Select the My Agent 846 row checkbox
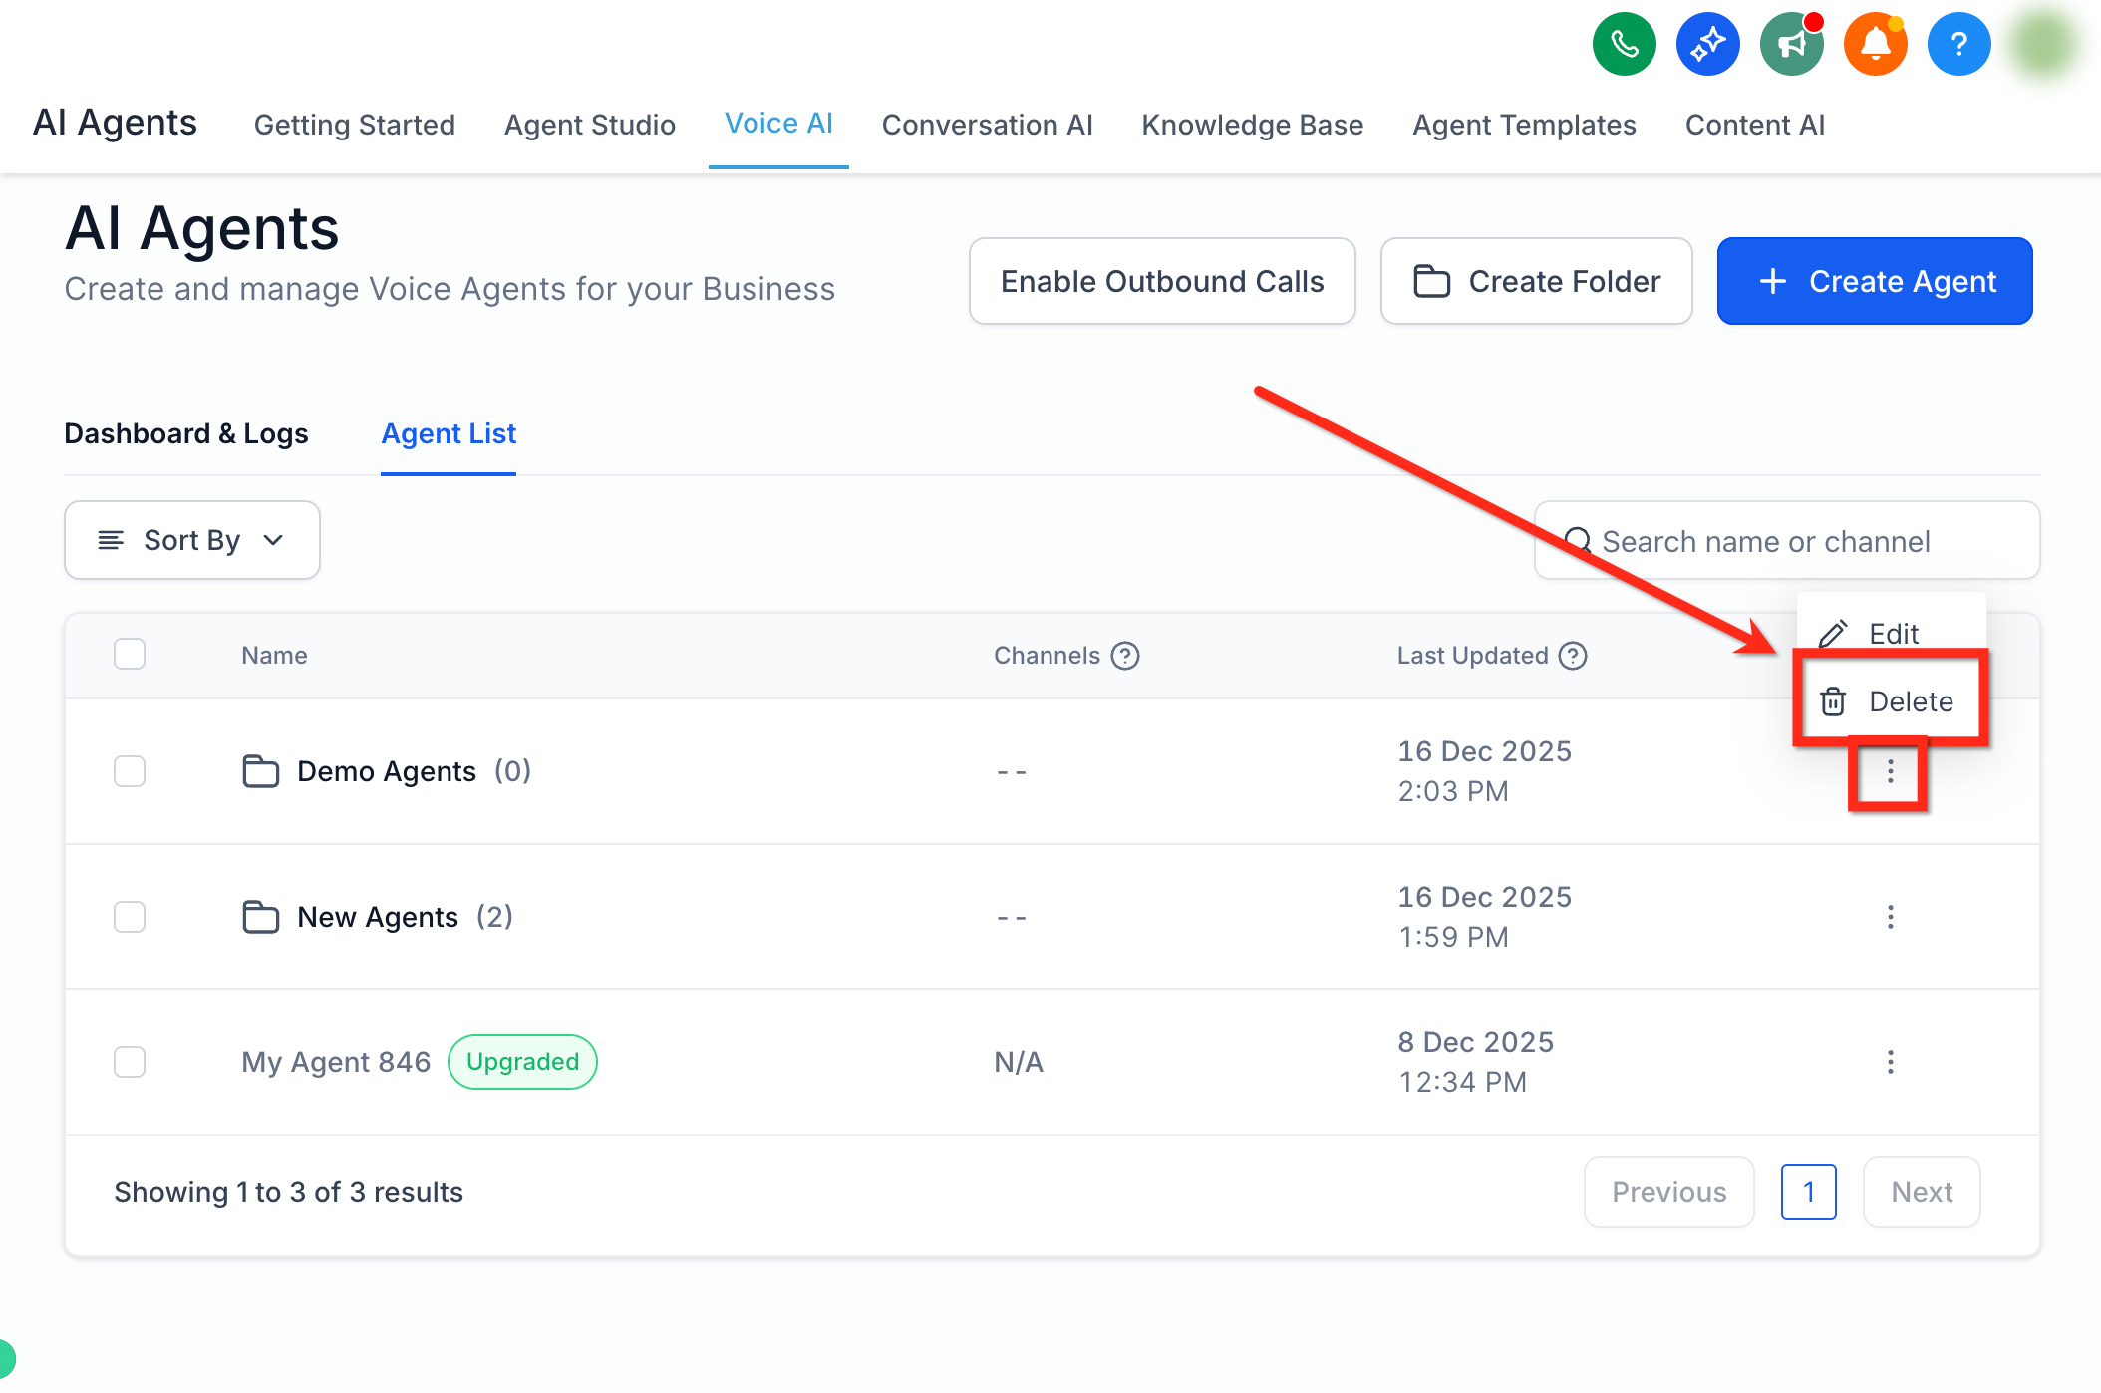Image resolution: width=2101 pixels, height=1393 pixels. click(130, 1062)
